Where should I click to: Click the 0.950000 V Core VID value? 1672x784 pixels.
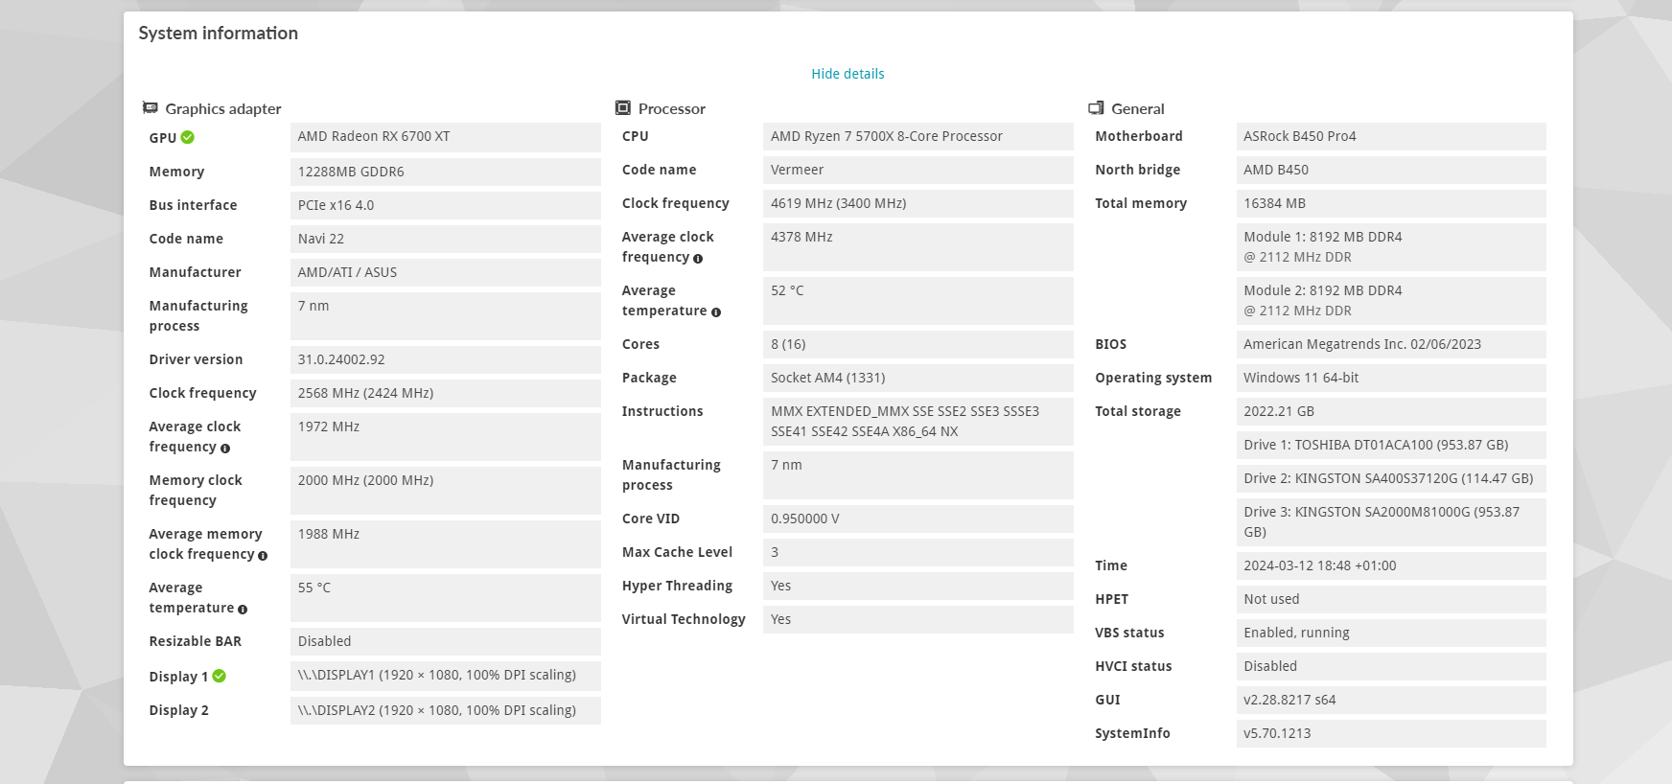pyautogui.click(x=918, y=519)
